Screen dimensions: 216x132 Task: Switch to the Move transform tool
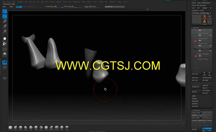5,21
